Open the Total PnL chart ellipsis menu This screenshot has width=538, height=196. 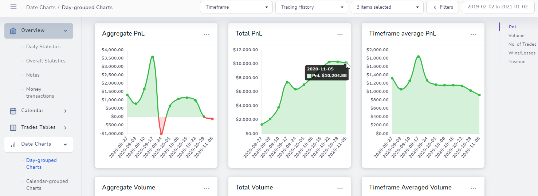[x=340, y=34]
